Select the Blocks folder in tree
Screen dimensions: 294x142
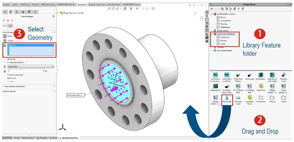(221, 17)
